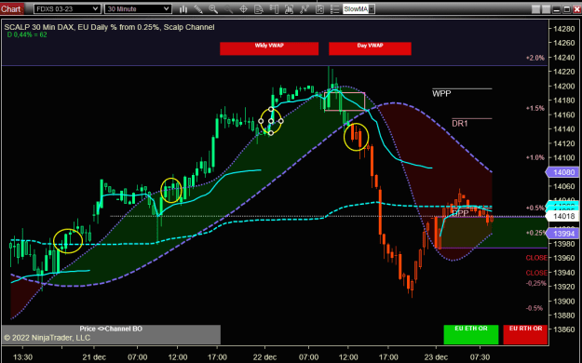582x363 pixels.
Task: Show the Data Box icon
Action: point(259,9)
